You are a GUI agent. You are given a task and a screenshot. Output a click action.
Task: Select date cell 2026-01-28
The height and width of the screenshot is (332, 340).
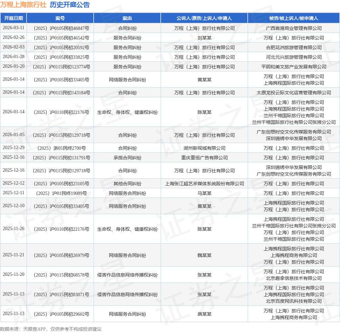pos(13,56)
